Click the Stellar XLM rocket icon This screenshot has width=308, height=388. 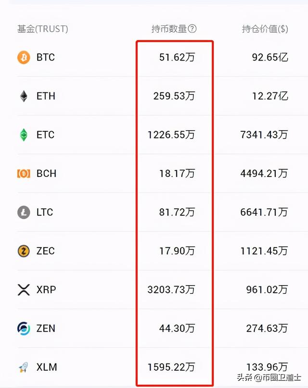click(x=24, y=367)
